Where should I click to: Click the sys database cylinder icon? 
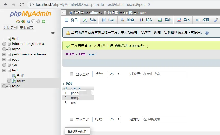(9, 65)
